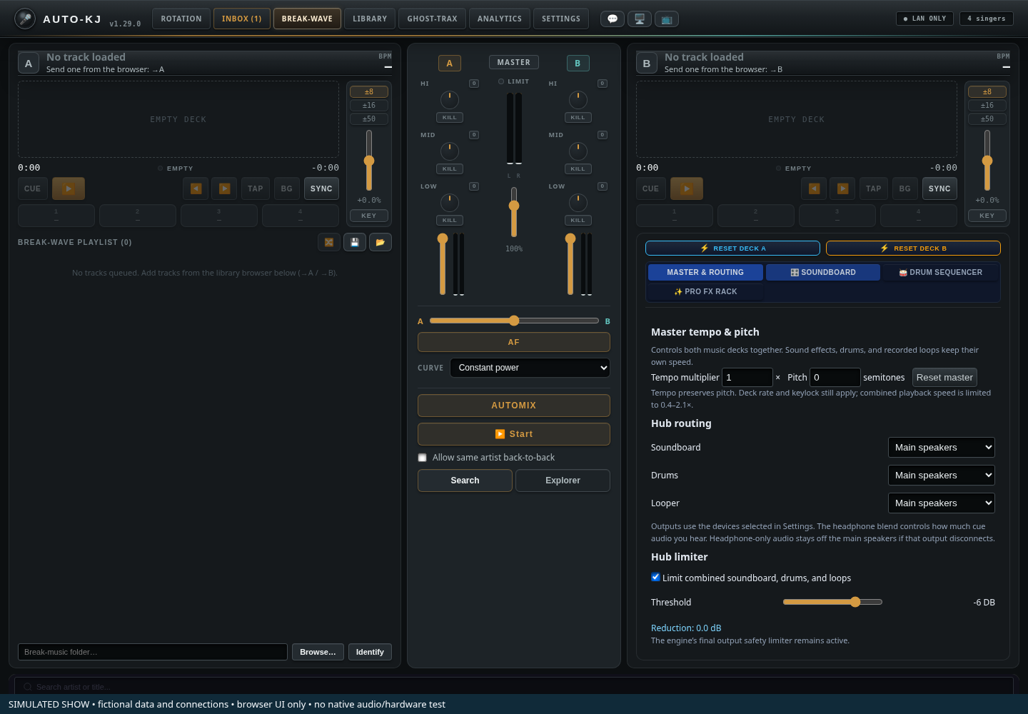Click Browse button for break-music folder

click(318, 652)
